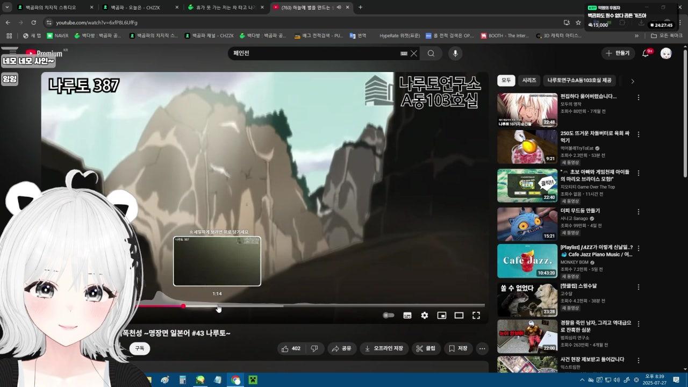Open options for 사건 현장 제보받고 video
Viewport: 688px width, 387px height.
pos(639,360)
